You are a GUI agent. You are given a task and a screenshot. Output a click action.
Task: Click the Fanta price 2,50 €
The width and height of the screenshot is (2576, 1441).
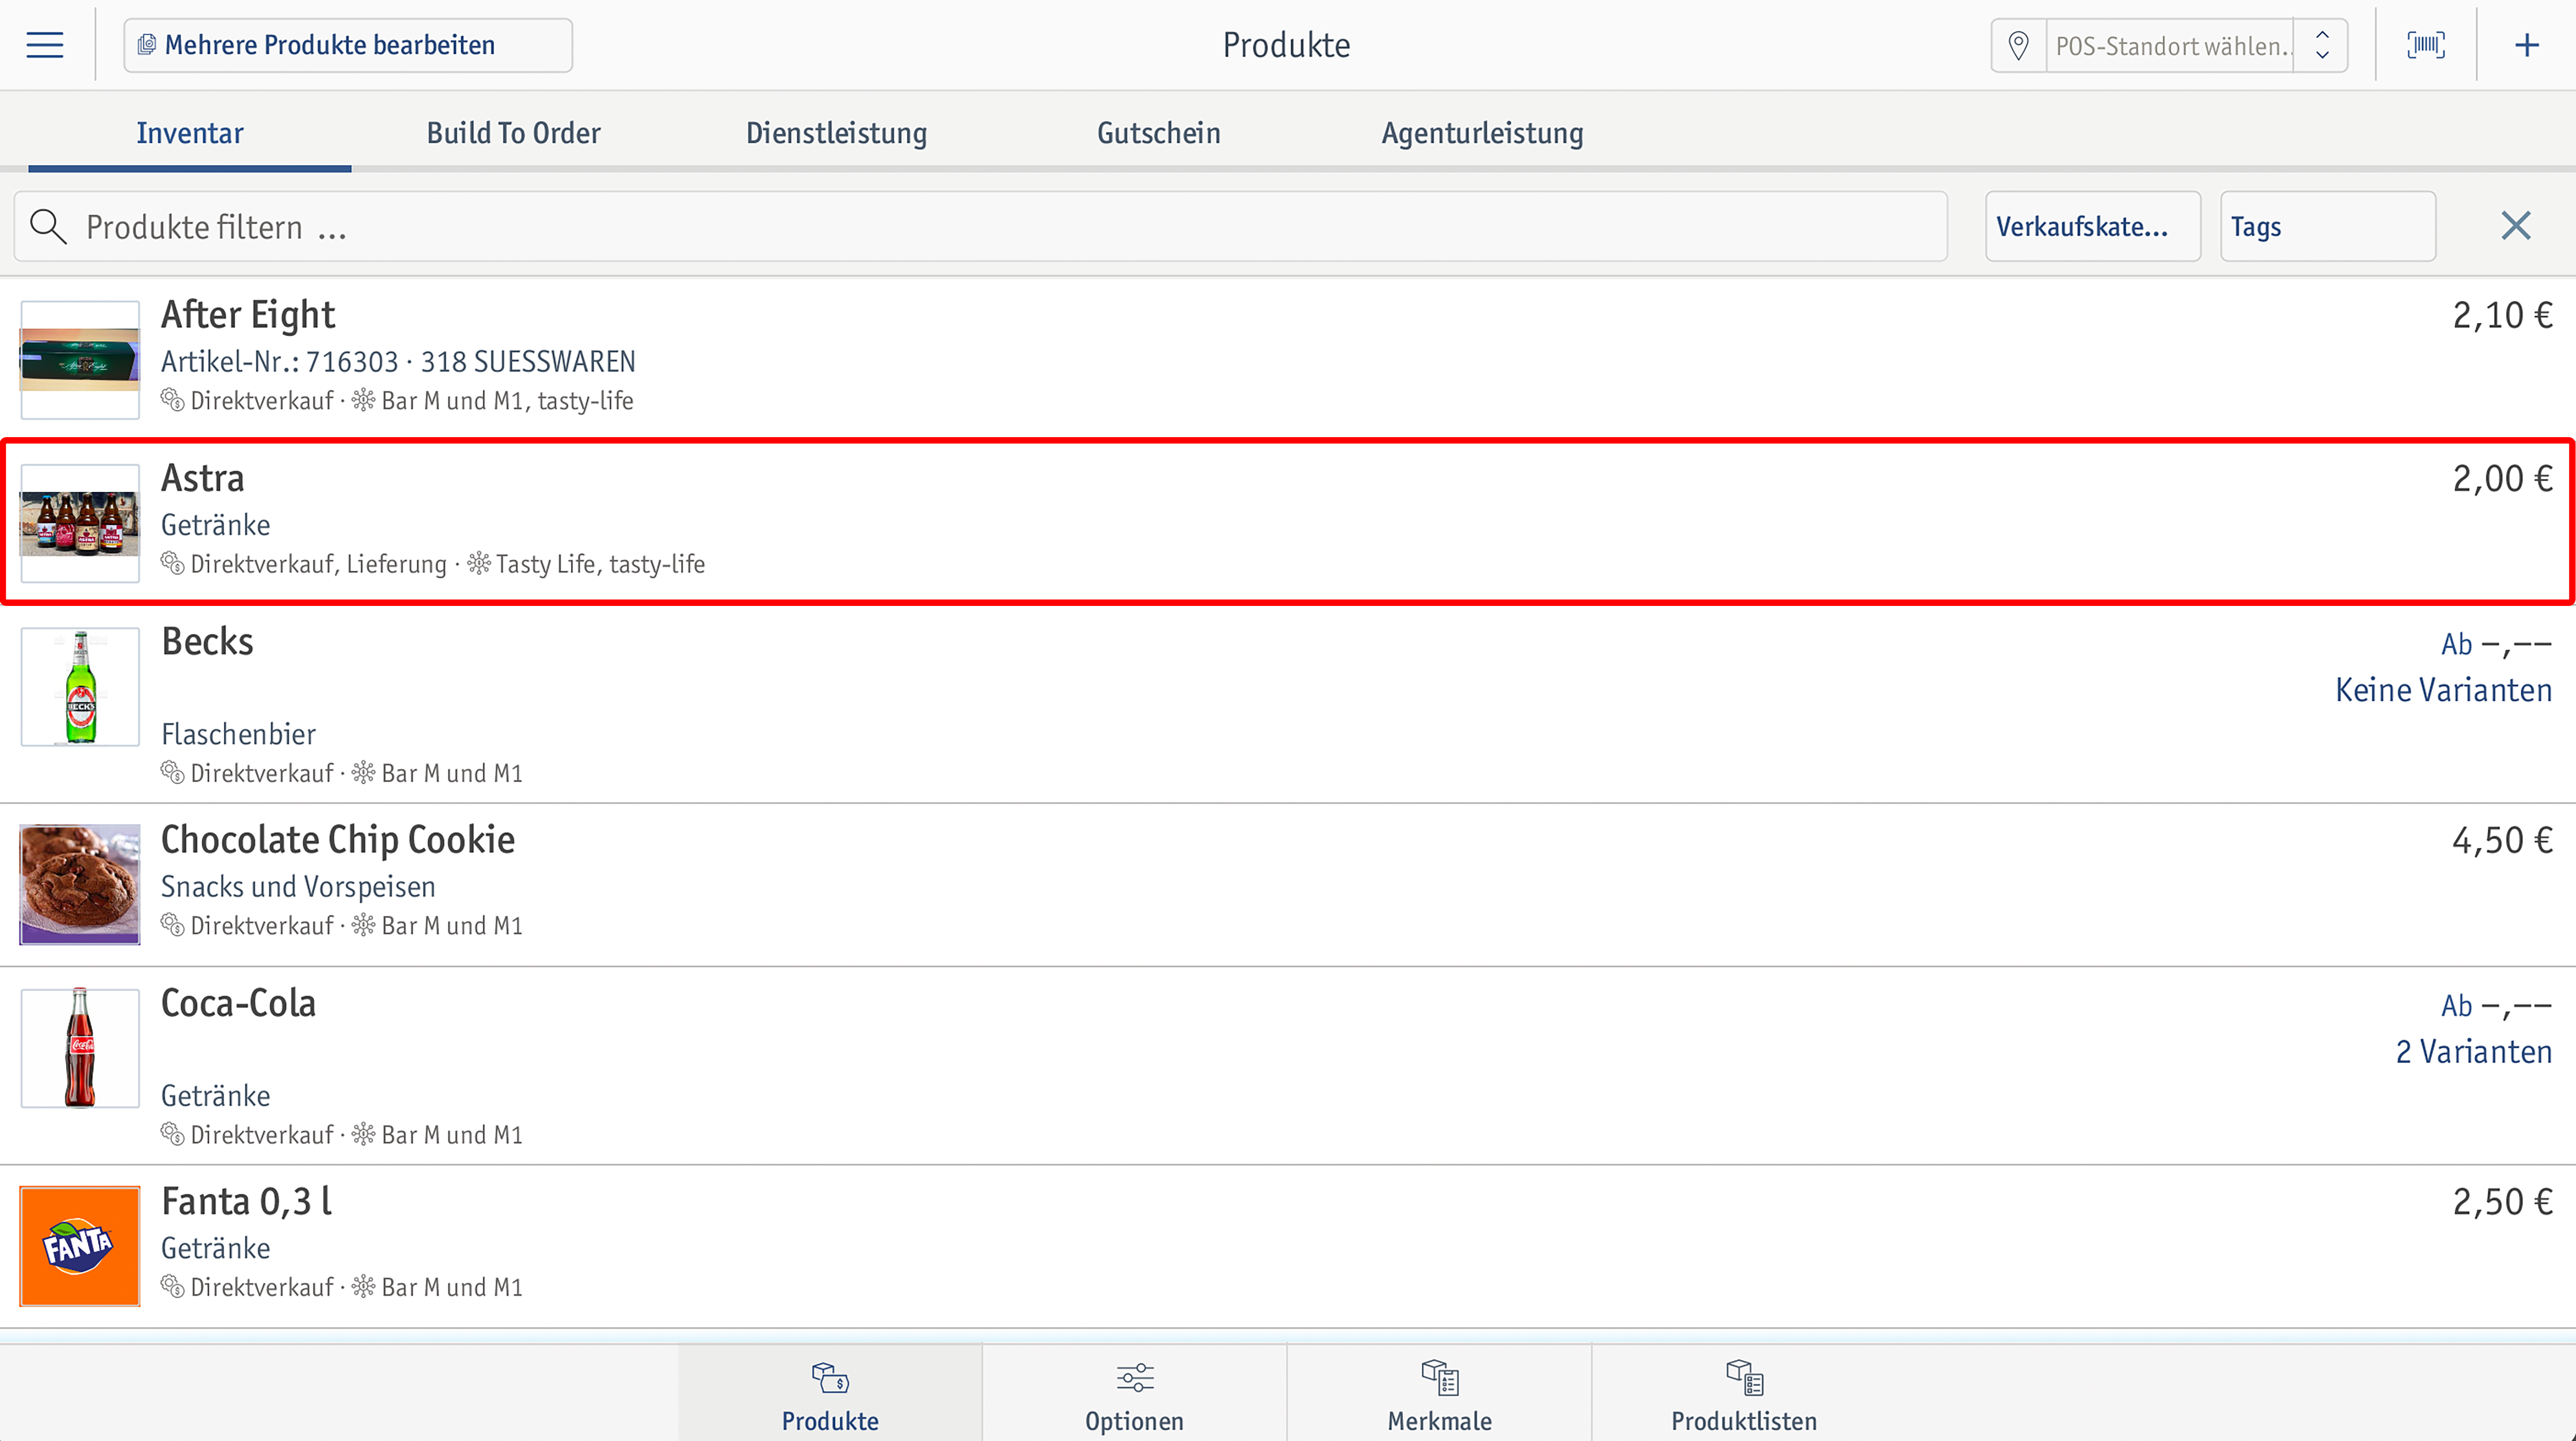pyautogui.click(x=2502, y=1202)
